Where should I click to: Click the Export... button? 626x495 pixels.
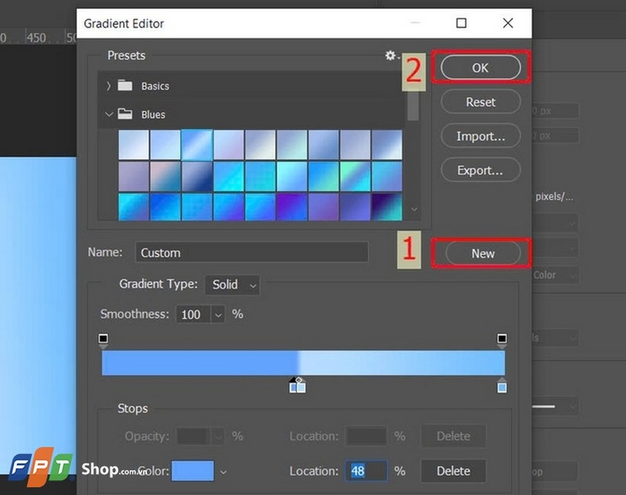[x=480, y=171]
